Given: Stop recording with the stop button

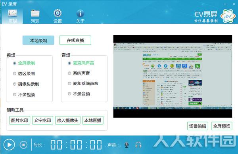Looking at the screenshot, I should 23,145.
